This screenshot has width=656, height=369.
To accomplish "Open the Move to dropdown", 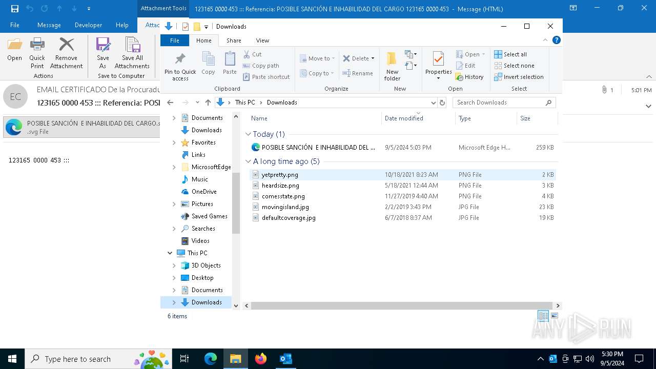I will (317, 58).
